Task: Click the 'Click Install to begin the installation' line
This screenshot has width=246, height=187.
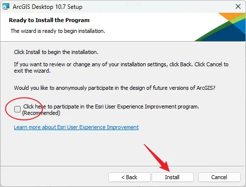Action: coord(56,52)
